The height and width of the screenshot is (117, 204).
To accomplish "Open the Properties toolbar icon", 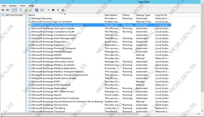I will click(x=21, y=10).
